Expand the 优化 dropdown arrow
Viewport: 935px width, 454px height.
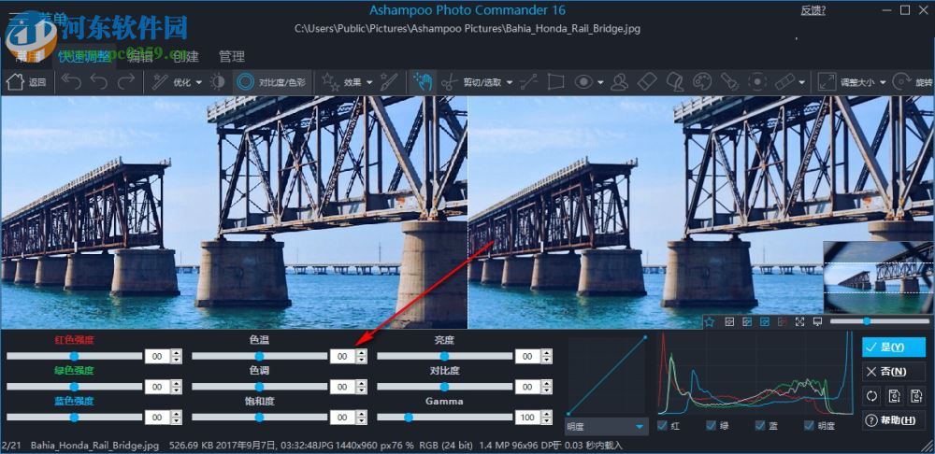click(199, 83)
